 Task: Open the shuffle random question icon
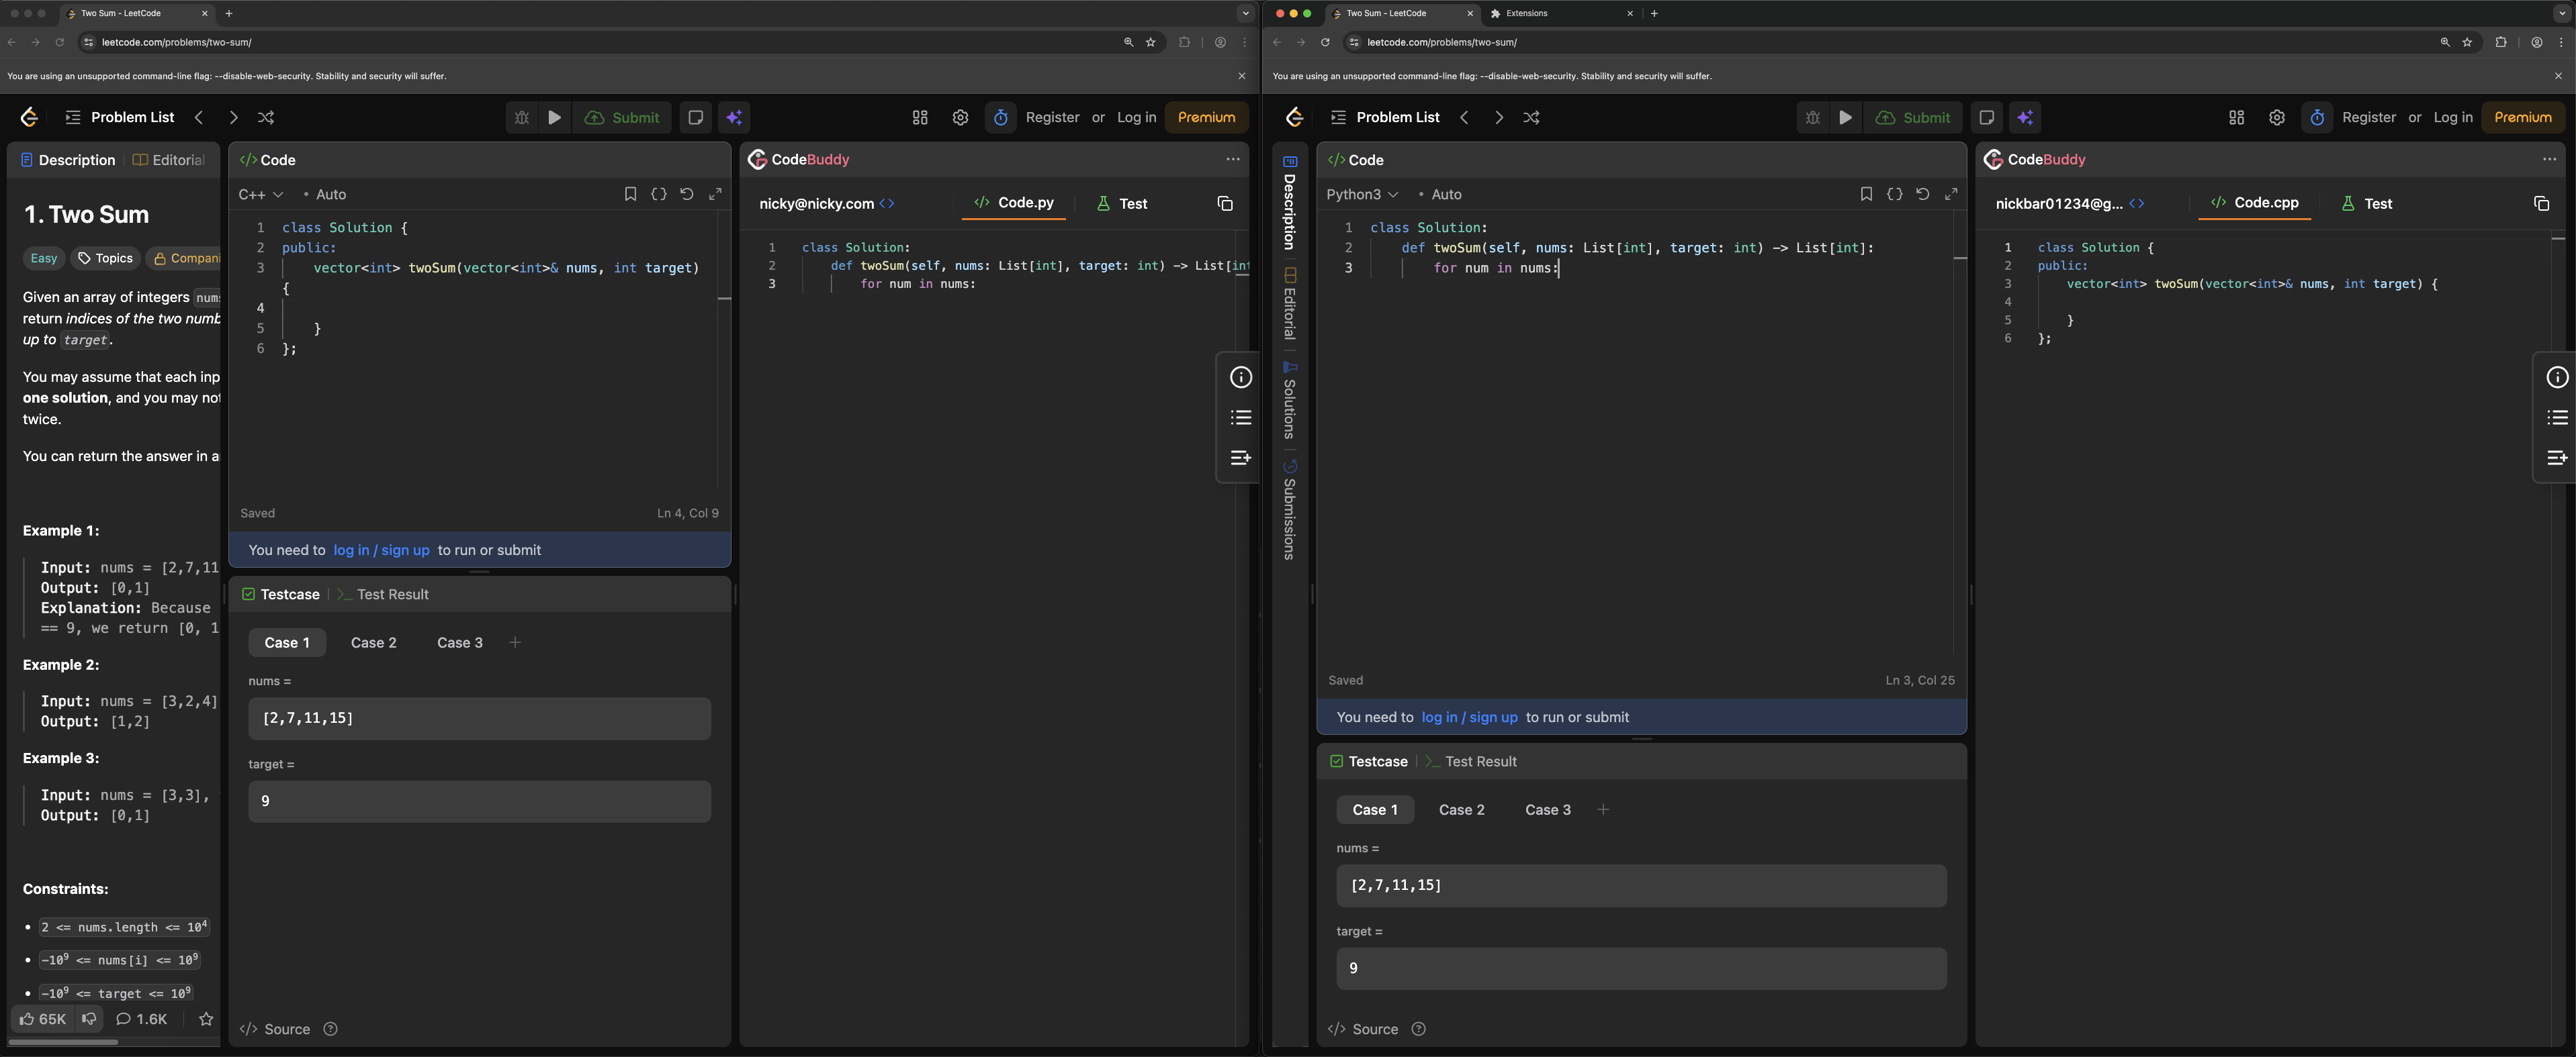266,117
